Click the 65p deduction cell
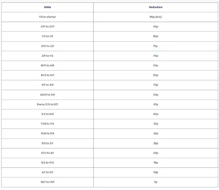The height and width of the screenshot is (190, 219). (x=156, y=65)
